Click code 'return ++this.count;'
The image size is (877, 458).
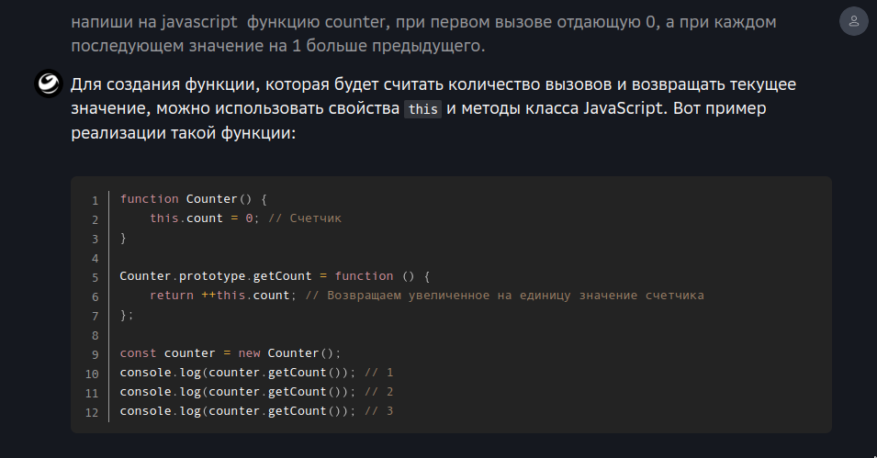pyautogui.click(x=223, y=296)
